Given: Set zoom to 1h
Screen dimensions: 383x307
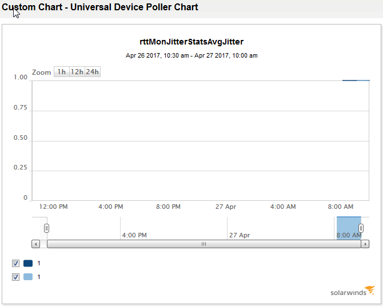Looking at the screenshot, I should coord(62,72).
